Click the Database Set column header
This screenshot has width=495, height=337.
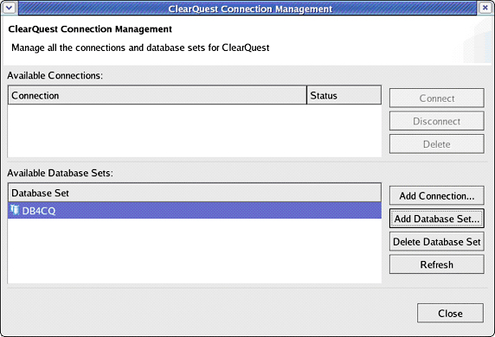(195, 193)
